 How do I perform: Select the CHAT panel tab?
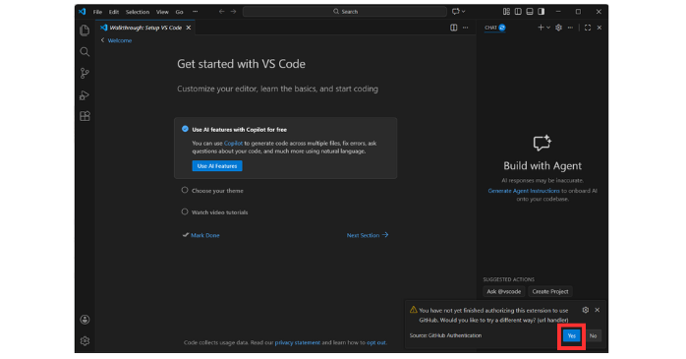tap(494, 28)
